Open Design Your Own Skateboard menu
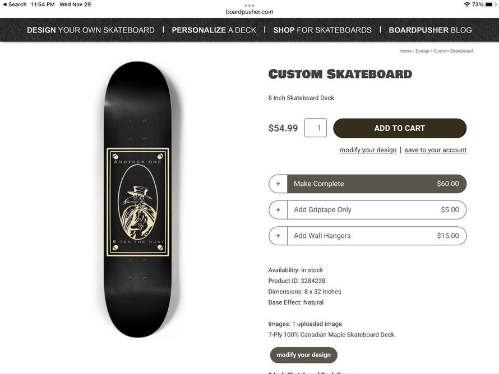Image resolution: width=499 pixels, height=374 pixels. click(x=91, y=30)
